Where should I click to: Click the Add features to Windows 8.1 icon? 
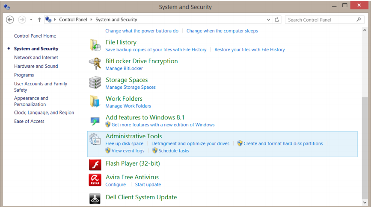[x=95, y=121]
